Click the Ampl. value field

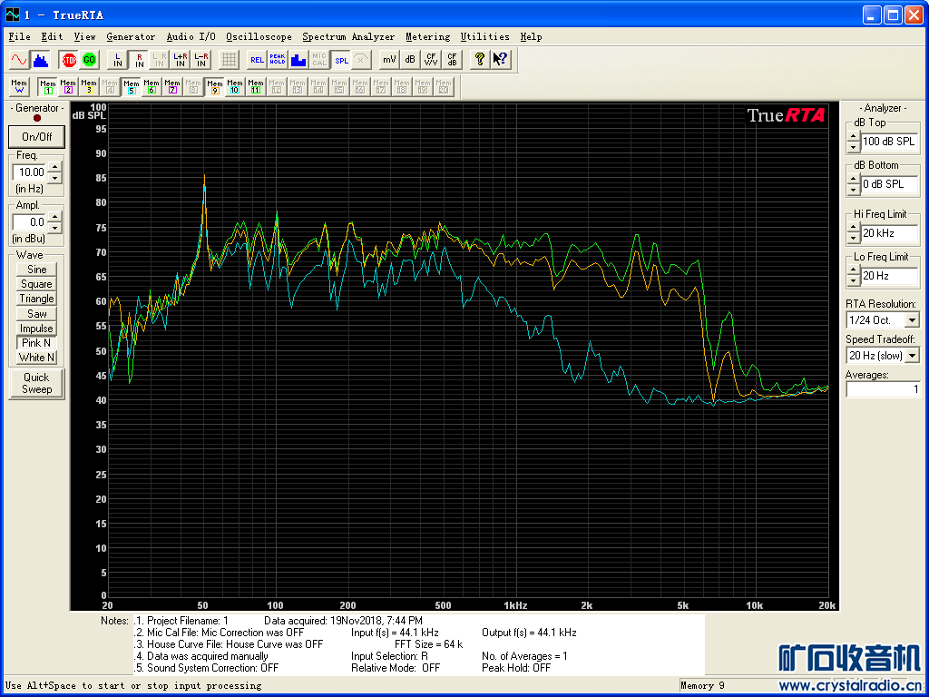30,222
